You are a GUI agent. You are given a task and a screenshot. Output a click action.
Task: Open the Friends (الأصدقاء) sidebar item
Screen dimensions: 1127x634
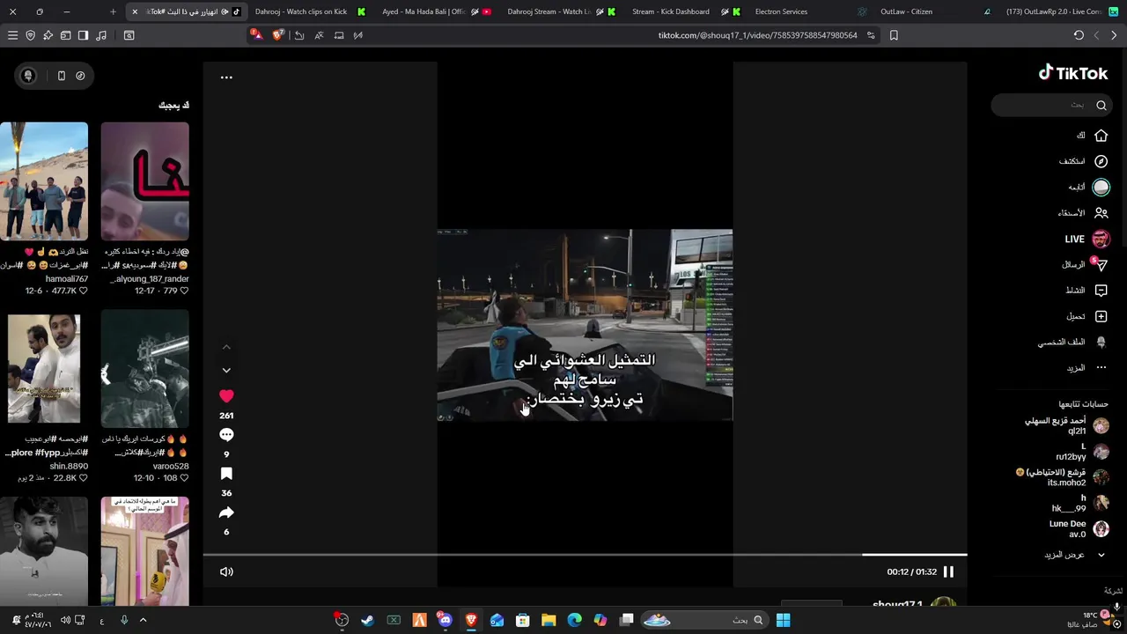point(1083,213)
